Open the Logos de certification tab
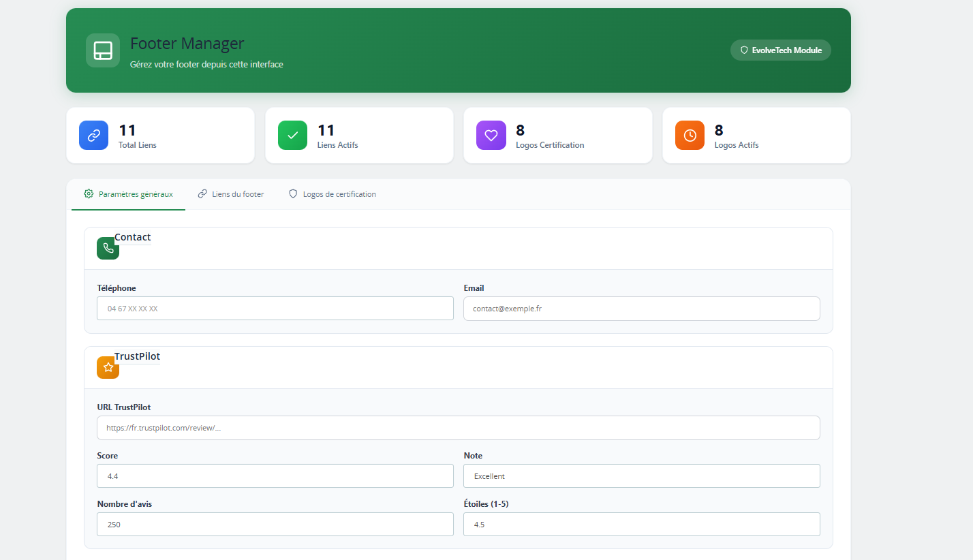This screenshot has width=973, height=560. pos(339,193)
